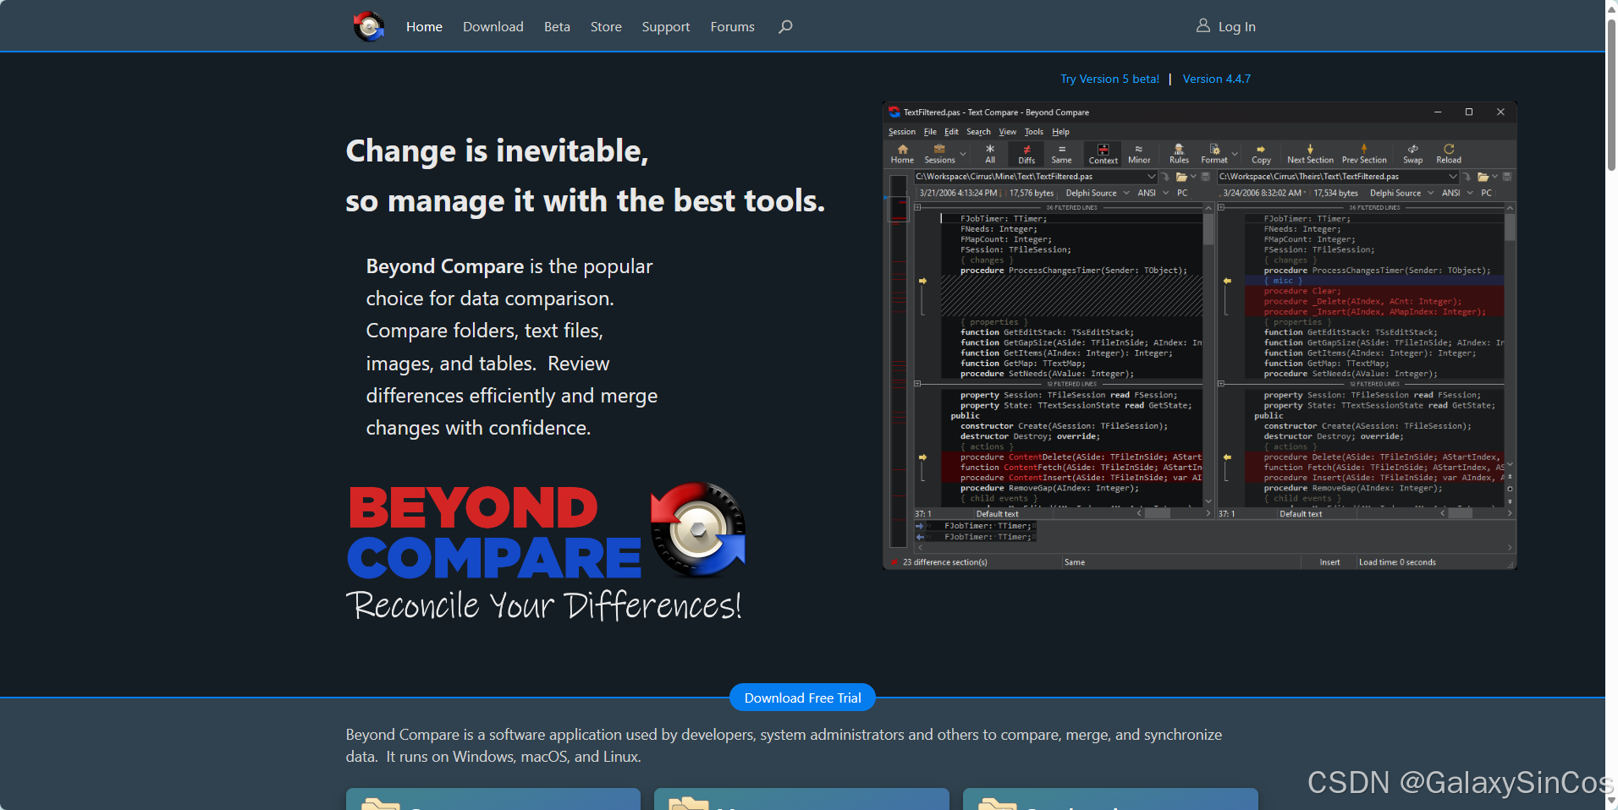Click the difference overview thumbnail strip
This screenshot has width=1618, height=810.
coord(898,359)
